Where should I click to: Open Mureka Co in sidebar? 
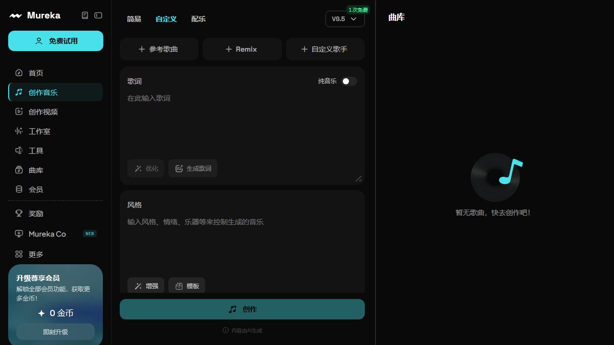pyautogui.click(x=55, y=234)
